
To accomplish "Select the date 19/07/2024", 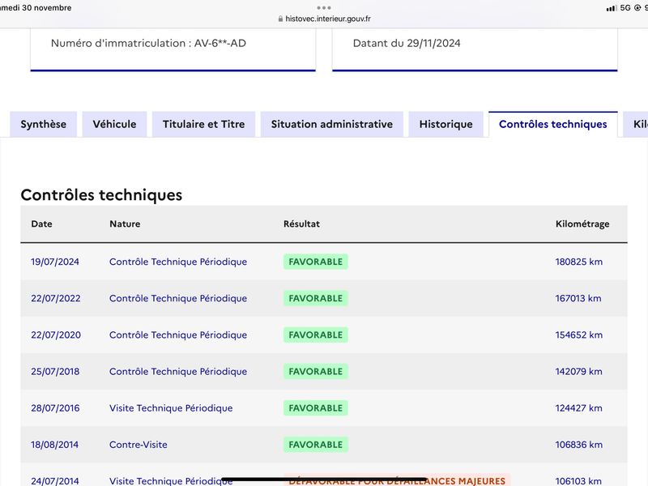I will (x=55, y=262).
